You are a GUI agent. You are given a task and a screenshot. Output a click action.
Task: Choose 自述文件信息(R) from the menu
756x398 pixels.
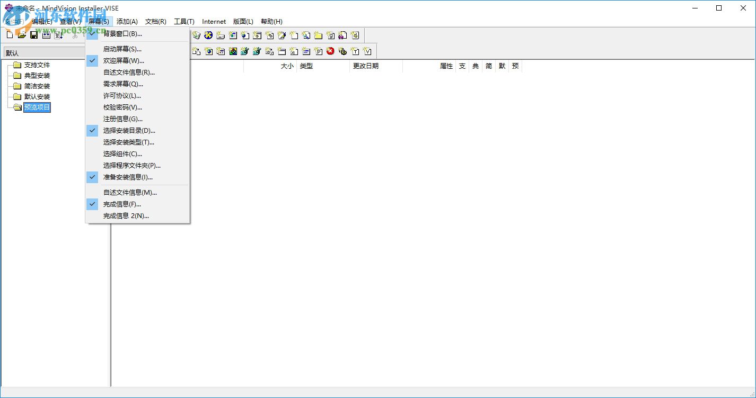[137, 73]
